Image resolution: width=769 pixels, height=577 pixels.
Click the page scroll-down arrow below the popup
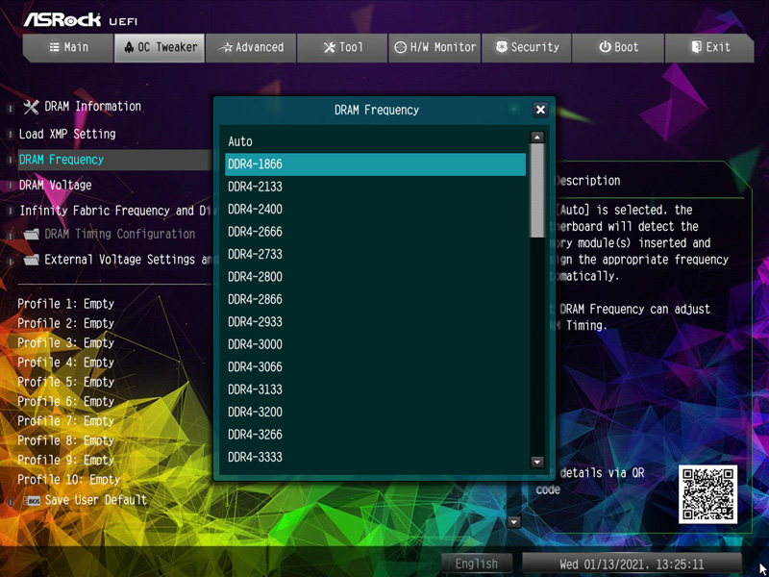pos(514,522)
